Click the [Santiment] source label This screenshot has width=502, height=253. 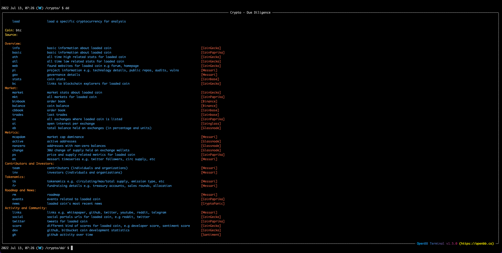point(211,235)
